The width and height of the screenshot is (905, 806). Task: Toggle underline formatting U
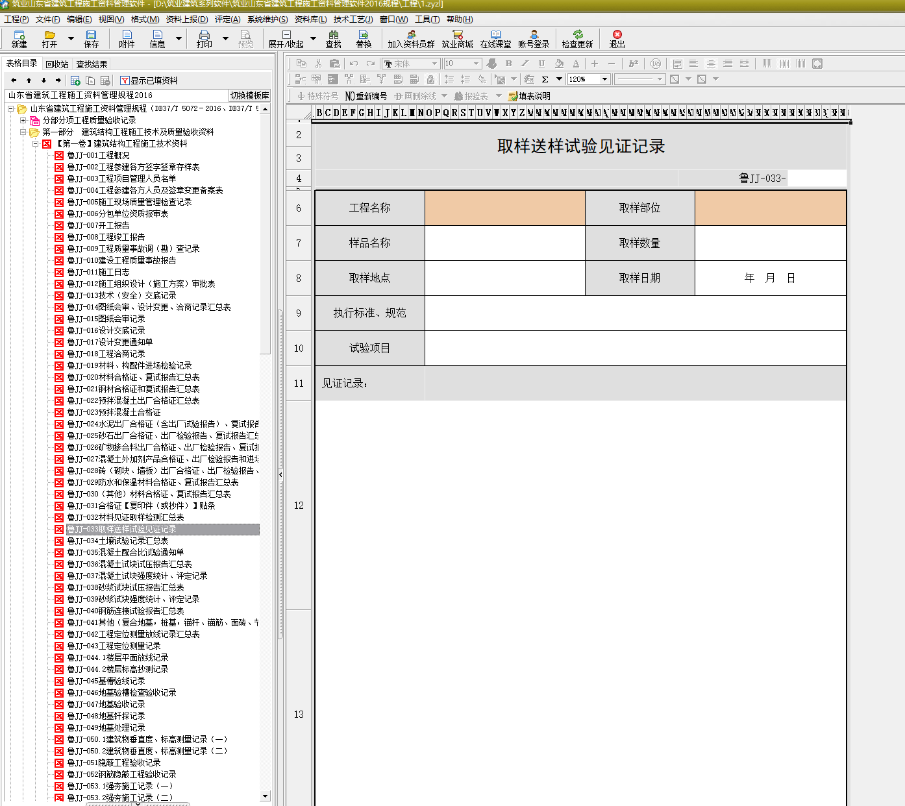(541, 64)
